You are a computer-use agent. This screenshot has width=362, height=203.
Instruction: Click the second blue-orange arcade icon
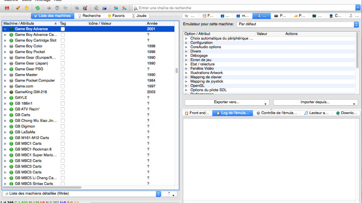[x=124, y=8]
